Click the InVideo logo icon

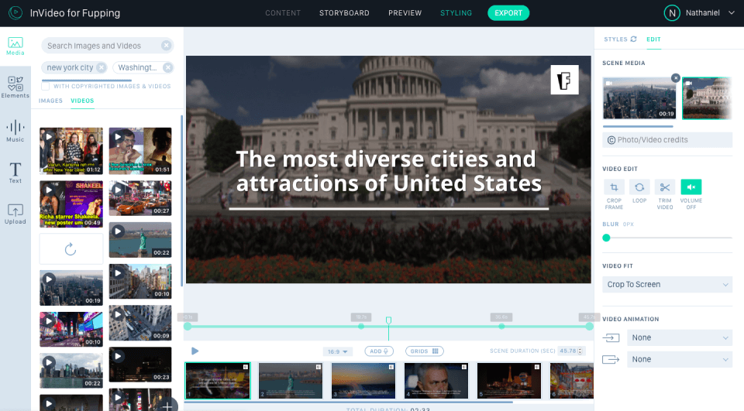coord(15,13)
